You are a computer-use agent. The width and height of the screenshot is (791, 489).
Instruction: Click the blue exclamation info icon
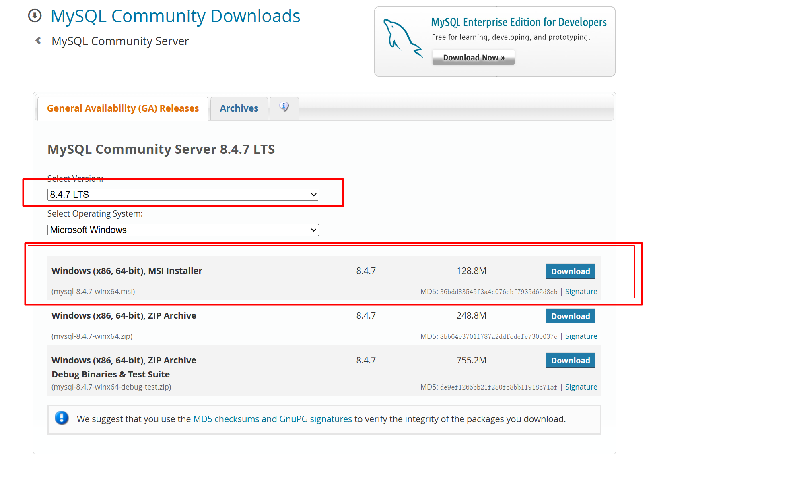tap(62, 418)
